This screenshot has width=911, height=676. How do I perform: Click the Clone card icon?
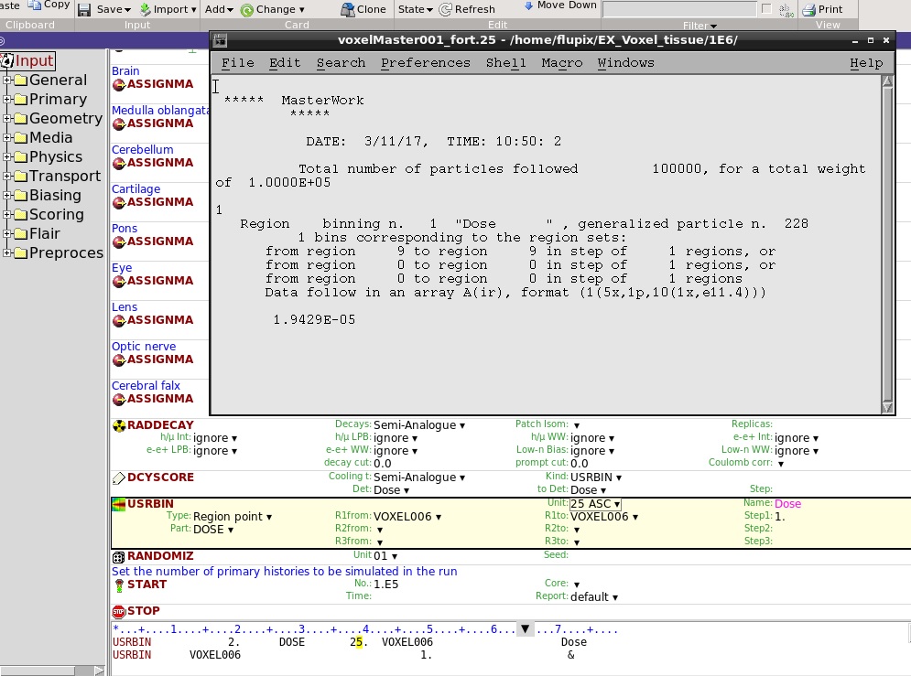pos(347,9)
